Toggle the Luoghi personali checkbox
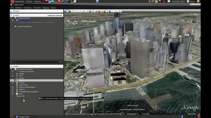The image size is (211, 118). point(13,18)
